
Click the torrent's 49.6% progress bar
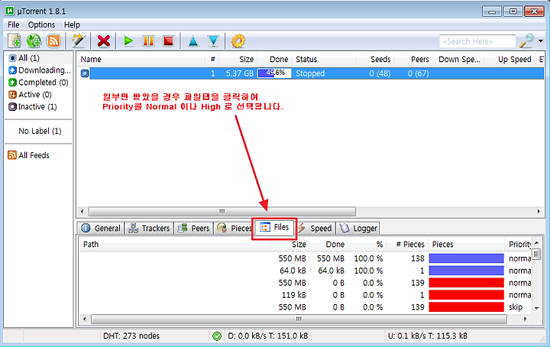click(274, 73)
